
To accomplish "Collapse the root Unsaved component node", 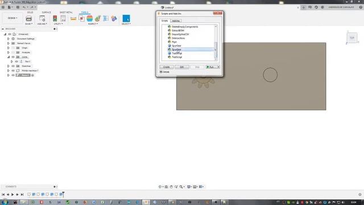I will point(5,34).
